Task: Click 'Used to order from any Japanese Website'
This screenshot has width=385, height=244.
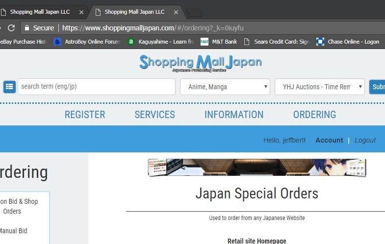Action: [x=257, y=218]
